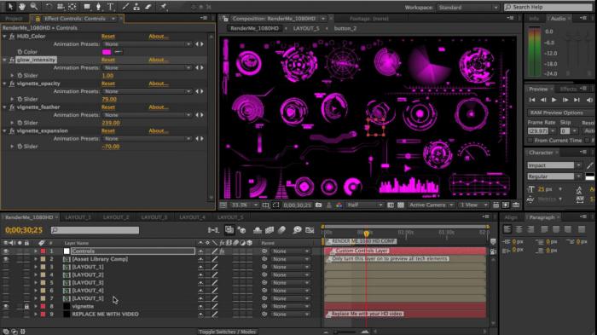Toggle HUD_Color effect fx switch

pos(12,36)
